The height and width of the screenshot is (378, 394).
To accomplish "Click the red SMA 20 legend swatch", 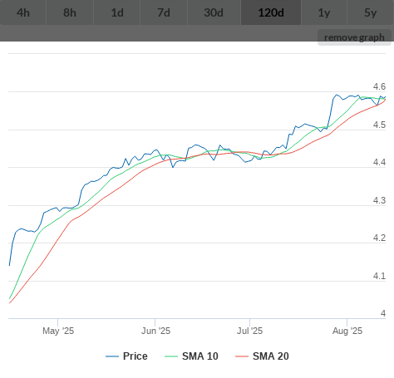I will (x=242, y=356).
